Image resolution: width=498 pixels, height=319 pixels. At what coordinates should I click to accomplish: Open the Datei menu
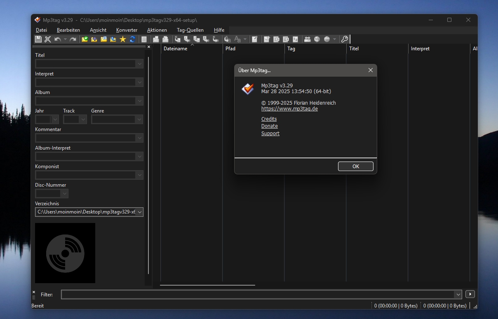point(41,30)
